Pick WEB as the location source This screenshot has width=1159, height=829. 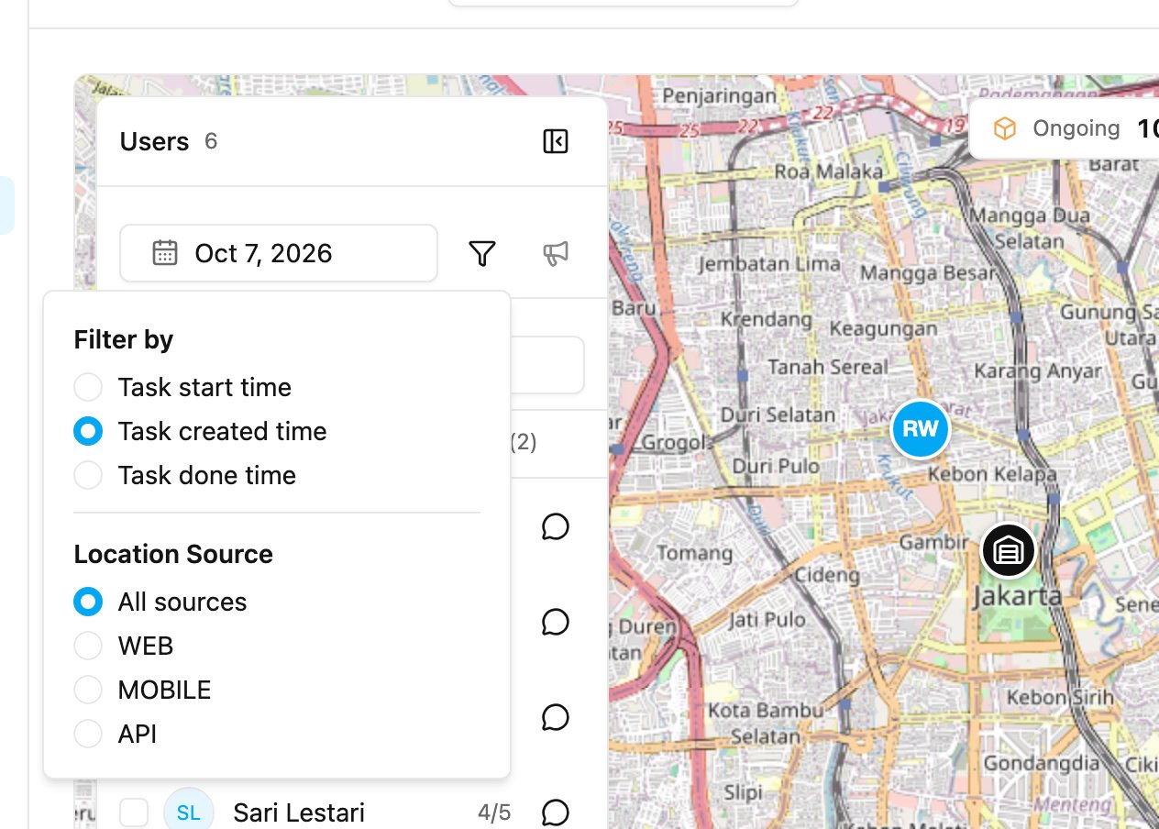pos(88,646)
